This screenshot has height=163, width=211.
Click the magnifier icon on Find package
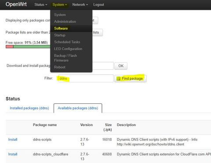pos(118,79)
